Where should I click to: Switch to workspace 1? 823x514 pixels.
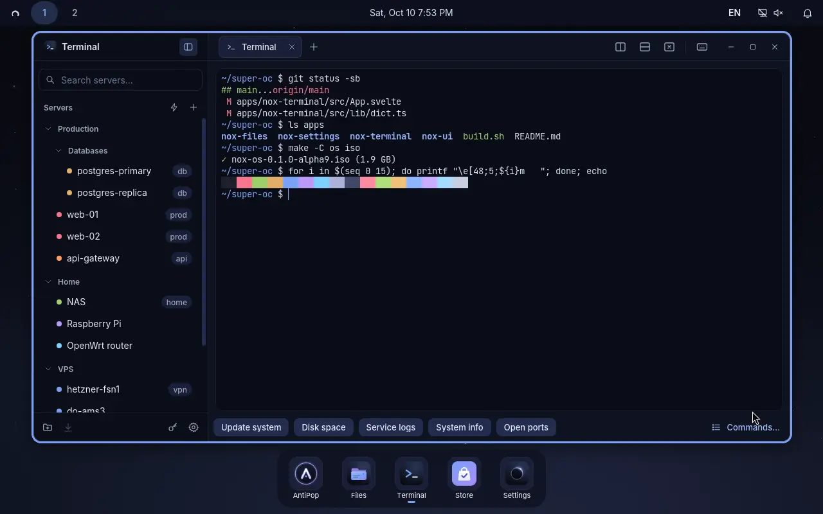(44, 13)
